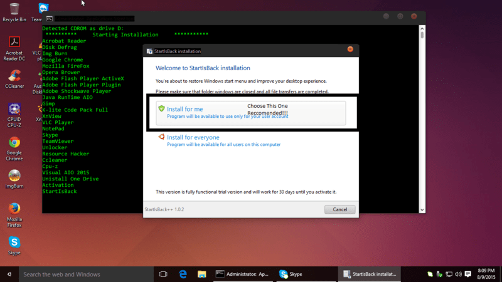The height and width of the screenshot is (282, 502).
Task: Open CCleaner desktop shortcut
Action: [x=14, y=79]
